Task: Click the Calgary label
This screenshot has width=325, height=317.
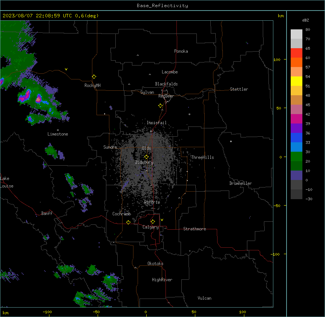Action: [150, 227]
